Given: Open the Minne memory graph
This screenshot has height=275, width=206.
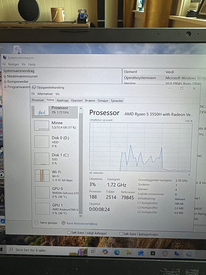Looking at the screenshot, I should (42, 126).
